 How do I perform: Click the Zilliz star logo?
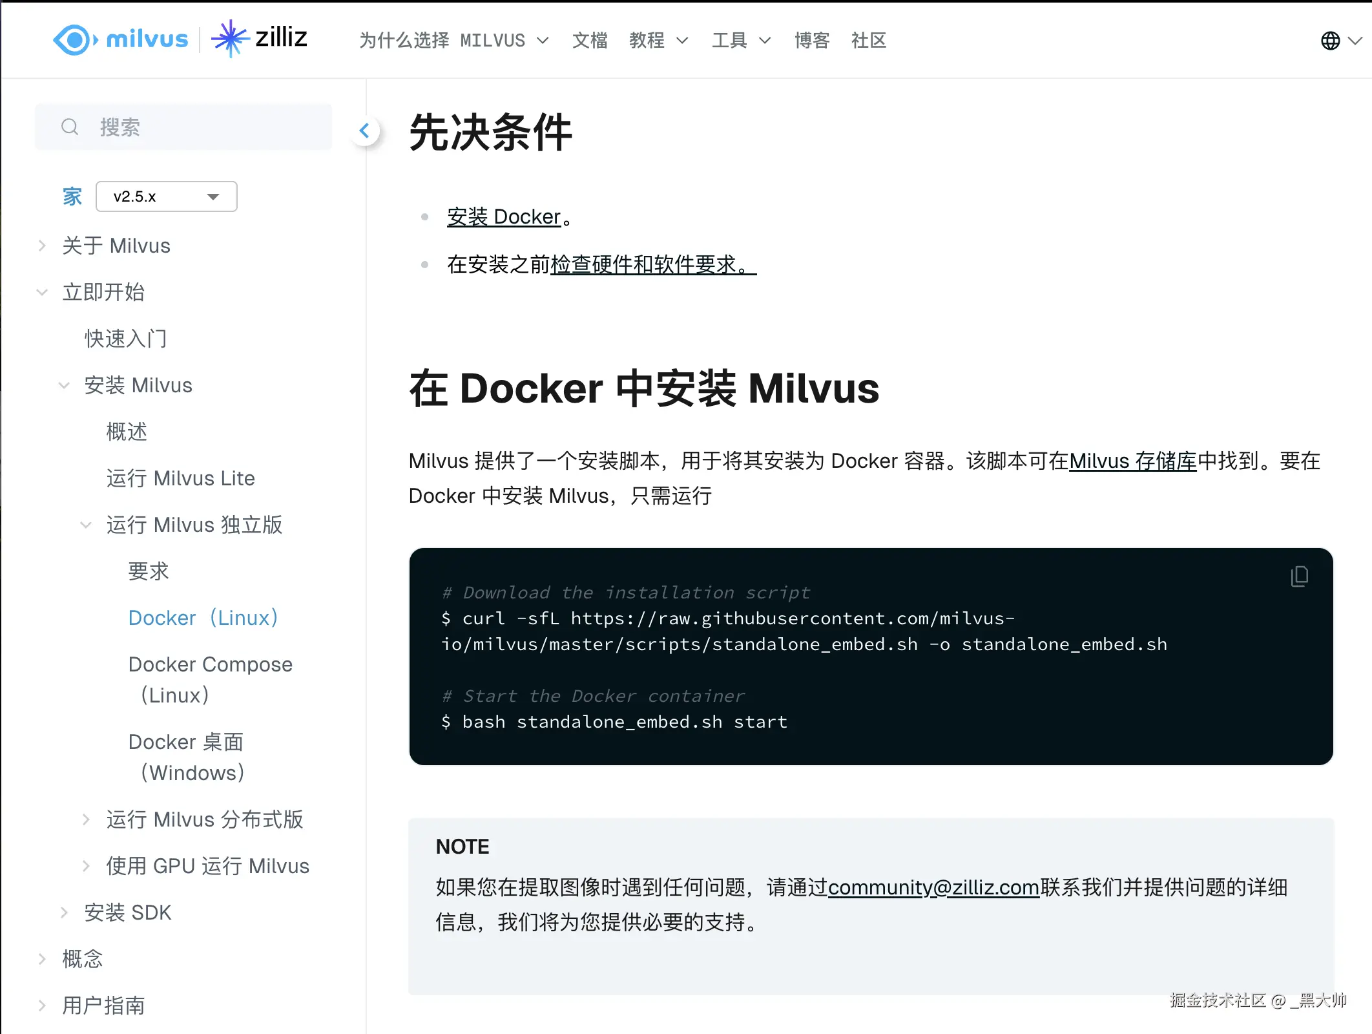click(230, 39)
